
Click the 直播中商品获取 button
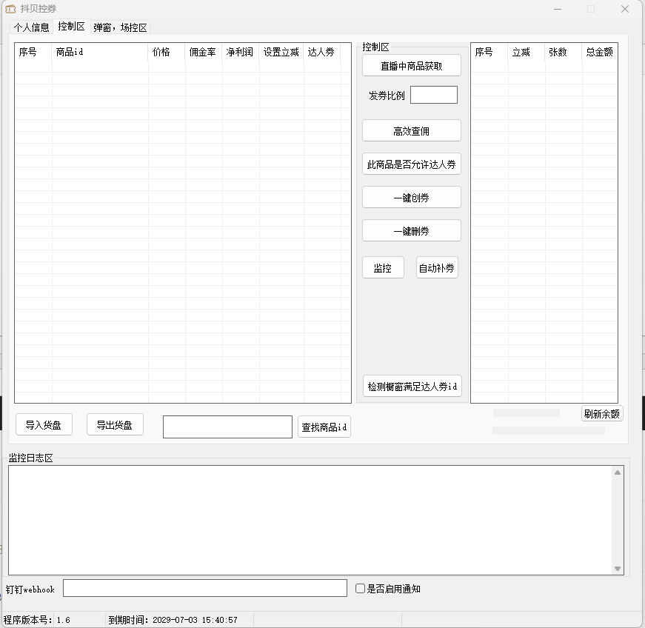pyautogui.click(x=411, y=65)
